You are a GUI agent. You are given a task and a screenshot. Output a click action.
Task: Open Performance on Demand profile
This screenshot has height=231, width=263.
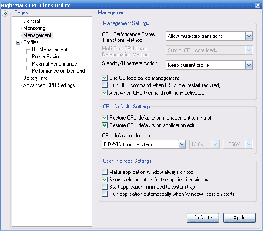tap(58, 71)
